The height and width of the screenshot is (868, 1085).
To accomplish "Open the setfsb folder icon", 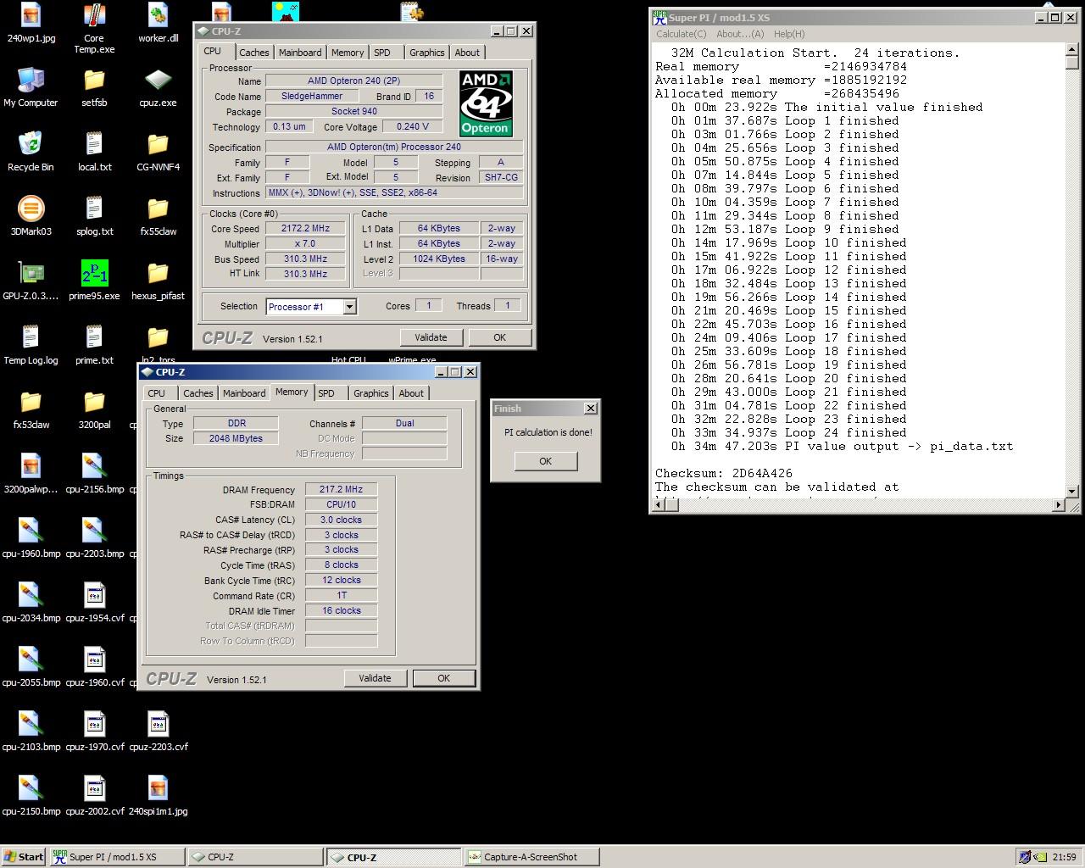I will (94, 86).
